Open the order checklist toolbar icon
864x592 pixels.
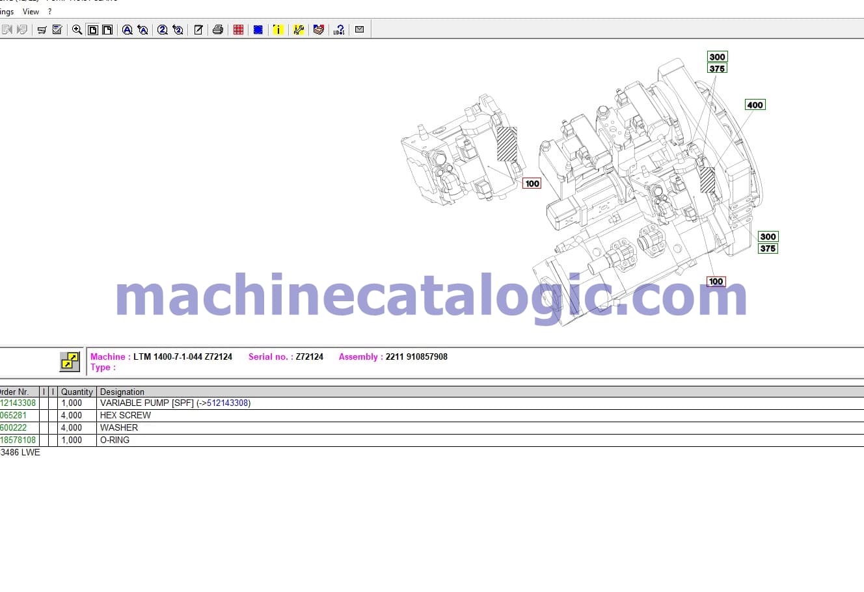[x=57, y=29]
